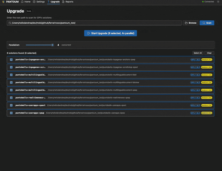The width and height of the screenshot is (222, 171).
Task: Click the 'puntobello-inpagenav-anc…' solution name
Action: pos(30,60)
